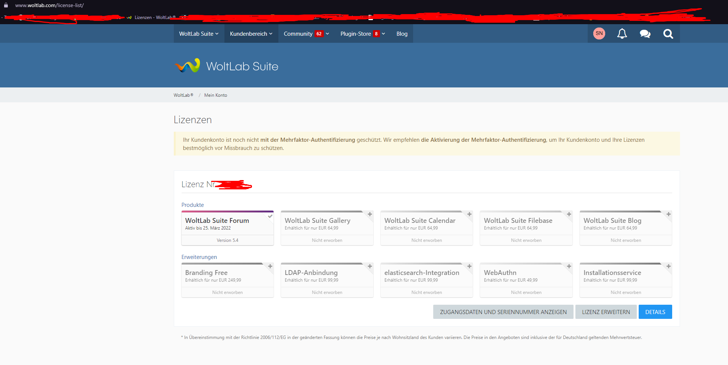Click plus icon on WoltLab Suite Gallery

coord(370,214)
